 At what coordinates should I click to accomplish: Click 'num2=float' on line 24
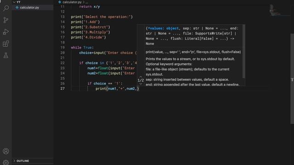tap(98, 73)
